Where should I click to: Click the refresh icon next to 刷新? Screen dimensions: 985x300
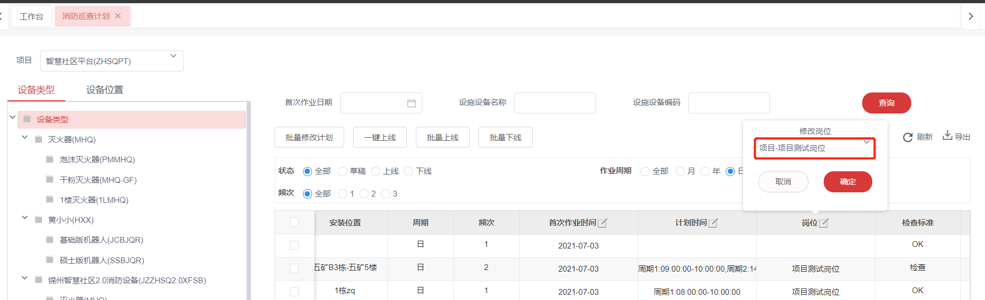coord(908,137)
